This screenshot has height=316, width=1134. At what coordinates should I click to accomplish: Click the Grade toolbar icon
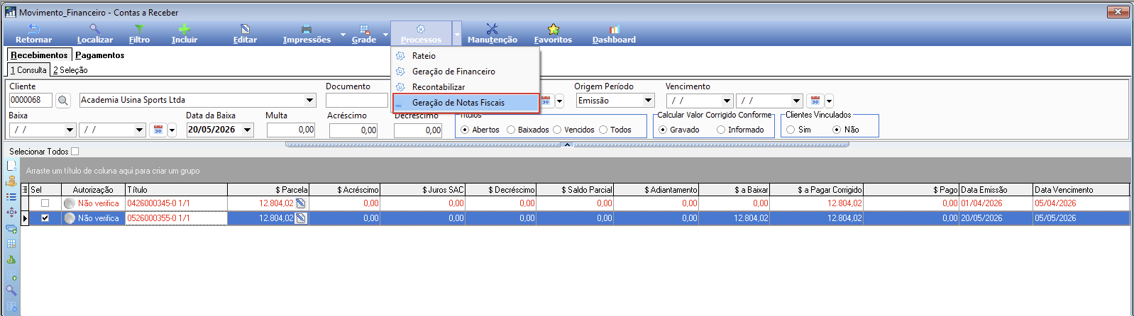pos(364,33)
